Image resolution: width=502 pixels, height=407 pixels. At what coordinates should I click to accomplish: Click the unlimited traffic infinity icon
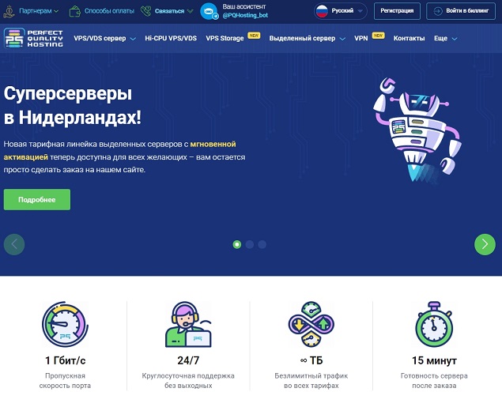coord(311,324)
